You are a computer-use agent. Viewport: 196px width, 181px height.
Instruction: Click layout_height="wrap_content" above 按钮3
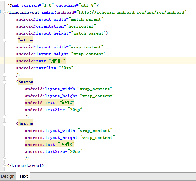(70, 138)
